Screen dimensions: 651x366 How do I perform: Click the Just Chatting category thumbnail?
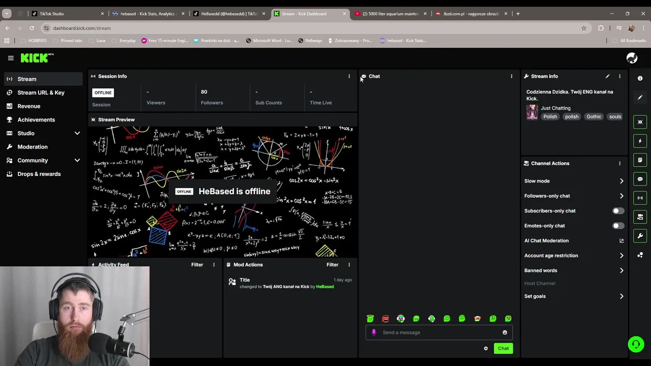tap(532, 112)
